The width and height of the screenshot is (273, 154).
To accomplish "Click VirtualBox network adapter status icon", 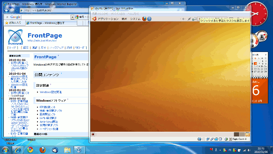I will [x=208, y=139].
